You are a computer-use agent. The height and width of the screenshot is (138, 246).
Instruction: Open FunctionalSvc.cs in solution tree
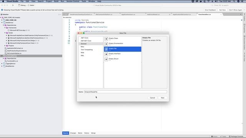(12, 61)
